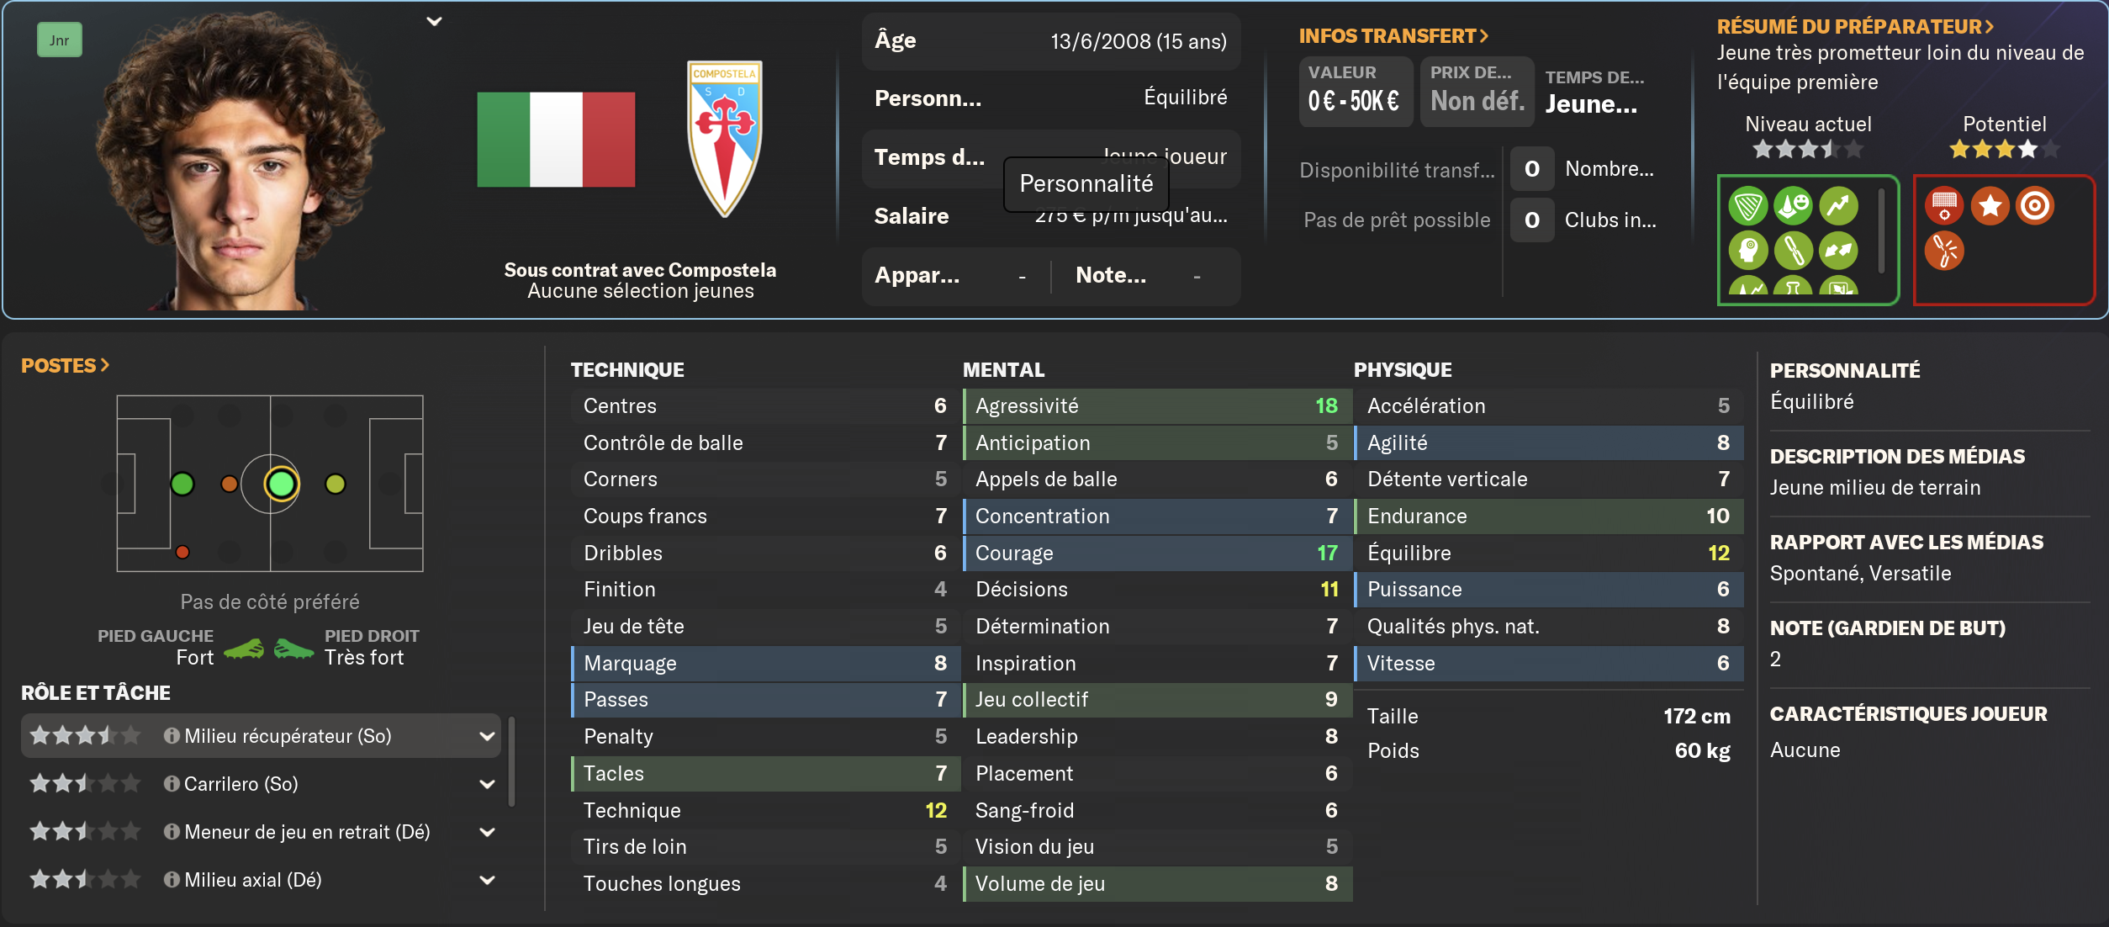Click the orange bullseye weakness icon

[2035, 206]
